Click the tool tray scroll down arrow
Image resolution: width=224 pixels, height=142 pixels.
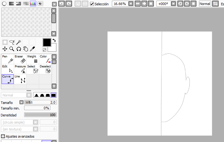54,86
